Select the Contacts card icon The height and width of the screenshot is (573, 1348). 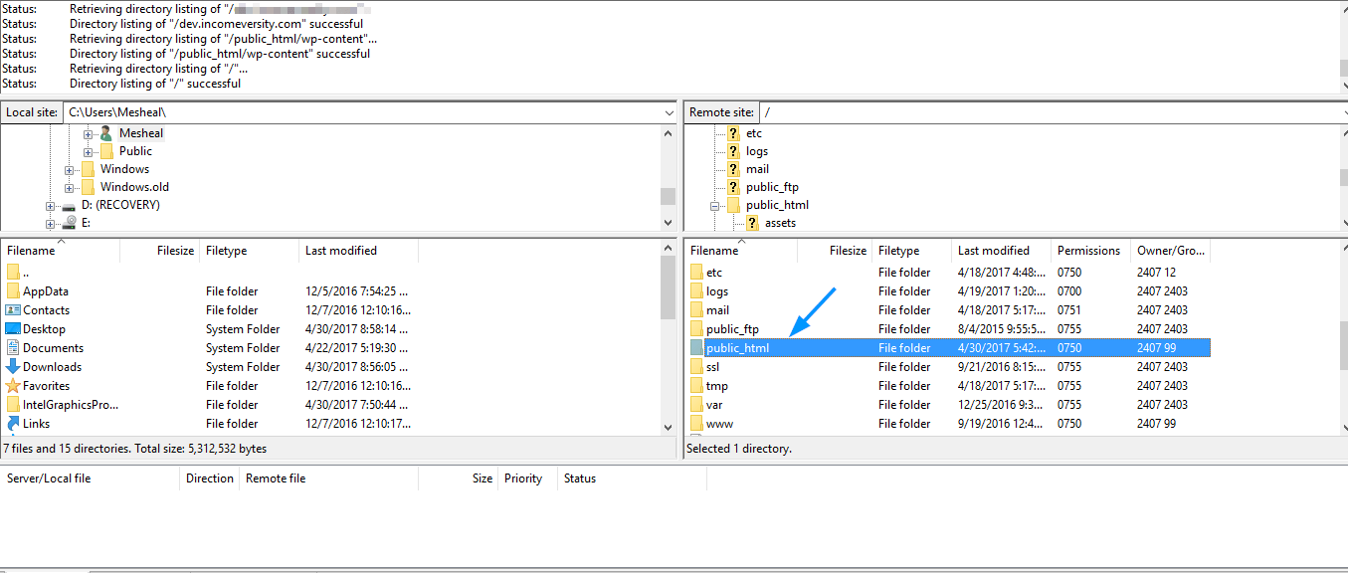click(x=13, y=310)
